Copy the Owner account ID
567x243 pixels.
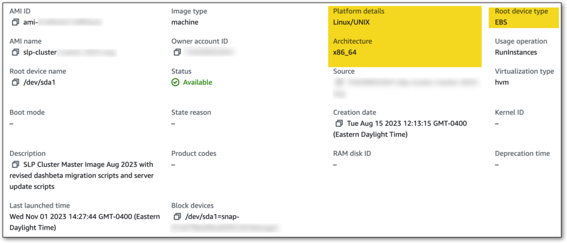coord(177,52)
